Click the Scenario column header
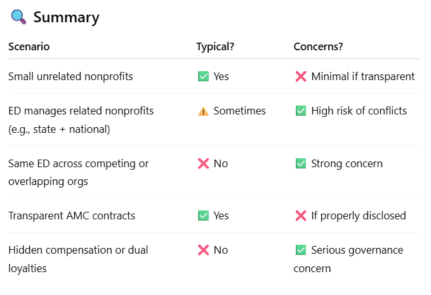 coord(29,46)
